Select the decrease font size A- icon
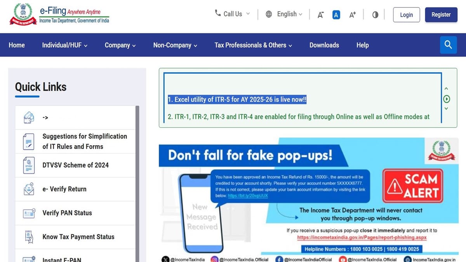The height and width of the screenshot is (262, 466). coord(320,14)
